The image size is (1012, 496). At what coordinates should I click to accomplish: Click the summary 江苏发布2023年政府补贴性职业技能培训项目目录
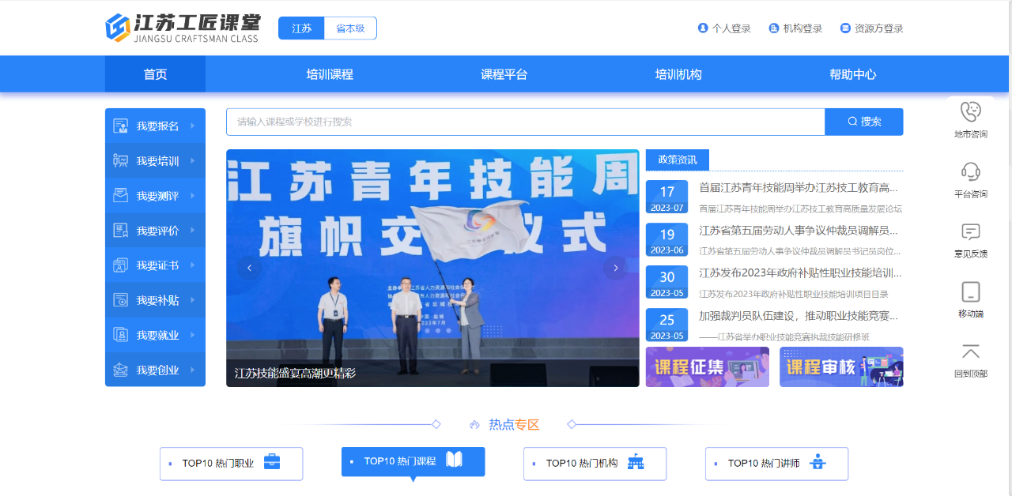[x=794, y=295]
